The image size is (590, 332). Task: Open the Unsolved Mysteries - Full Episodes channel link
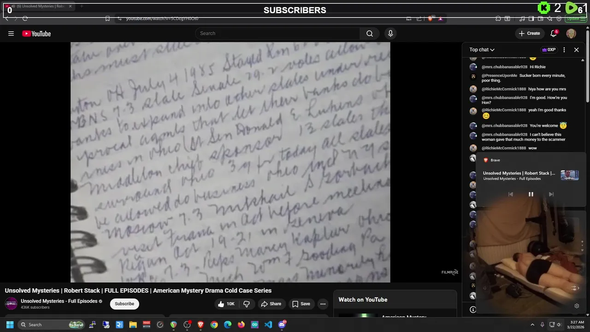click(59, 301)
